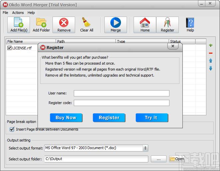The width and height of the screenshot is (220, 171).
Task: Minimize the Okdo Word Merger window
Action: (x=202, y=4)
